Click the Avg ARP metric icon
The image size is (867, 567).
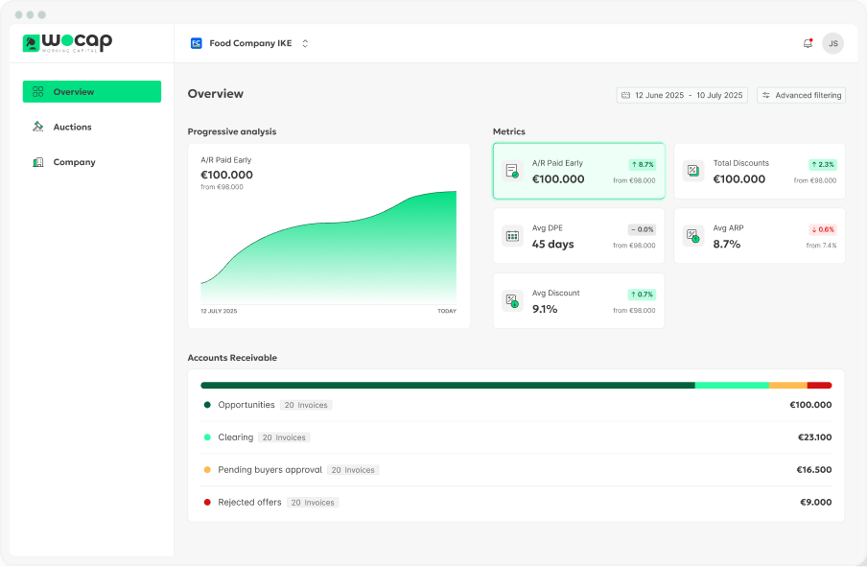692,236
